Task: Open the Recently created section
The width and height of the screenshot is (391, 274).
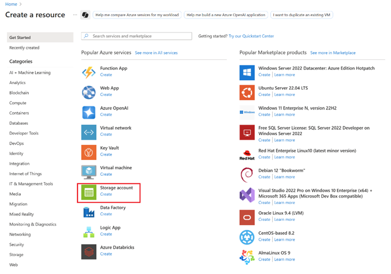Action: [24, 48]
